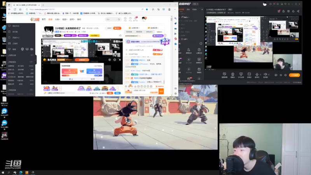Bookmark page with the address bar star
This screenshot has width=311, height=175.
pos(147,9)
